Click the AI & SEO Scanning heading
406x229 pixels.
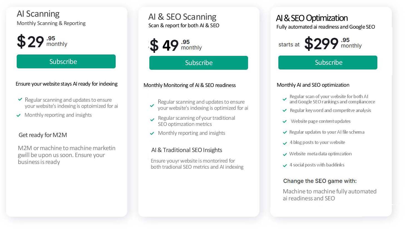pyautogui.click(x=182, y=17)
